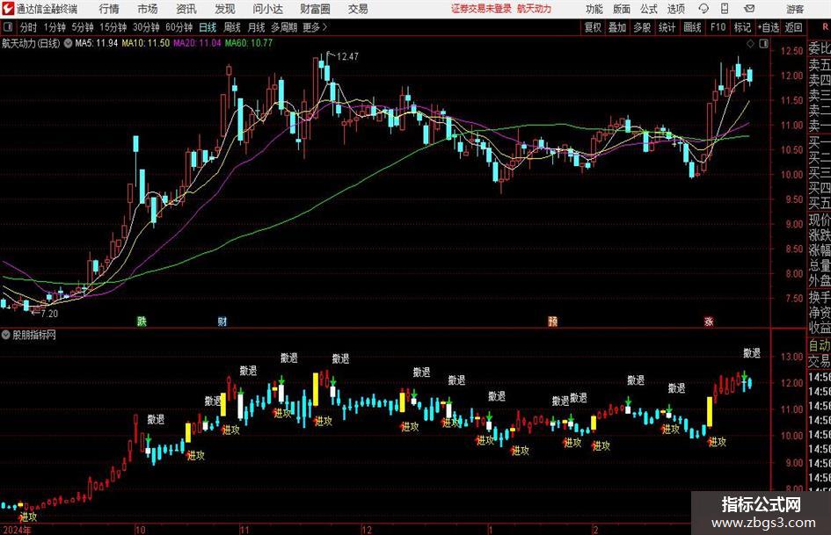Click the mobile phone icon
This screenshot has height=535, width=831.
[725, 9]
